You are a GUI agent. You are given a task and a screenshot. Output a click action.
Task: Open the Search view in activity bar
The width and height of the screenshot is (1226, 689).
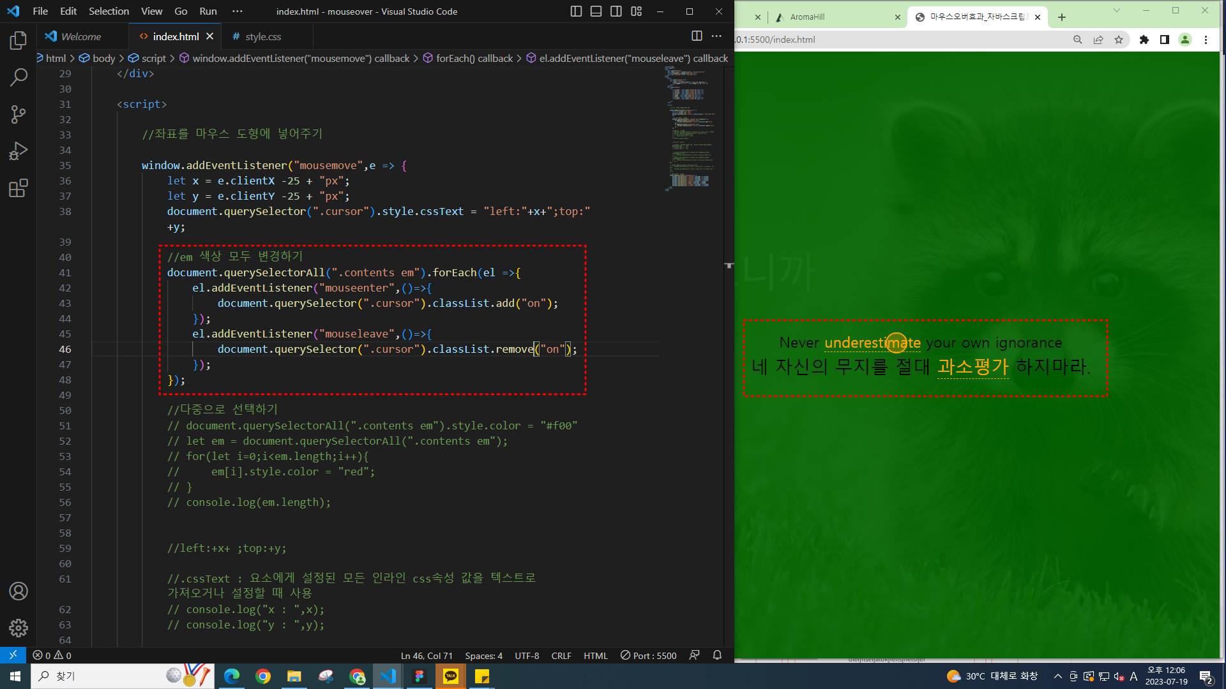coord(19,78)
